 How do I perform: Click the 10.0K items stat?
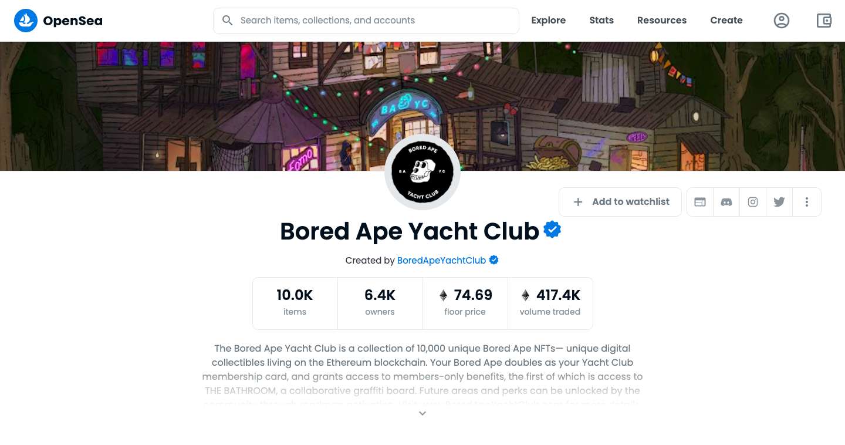pos(295,303)
